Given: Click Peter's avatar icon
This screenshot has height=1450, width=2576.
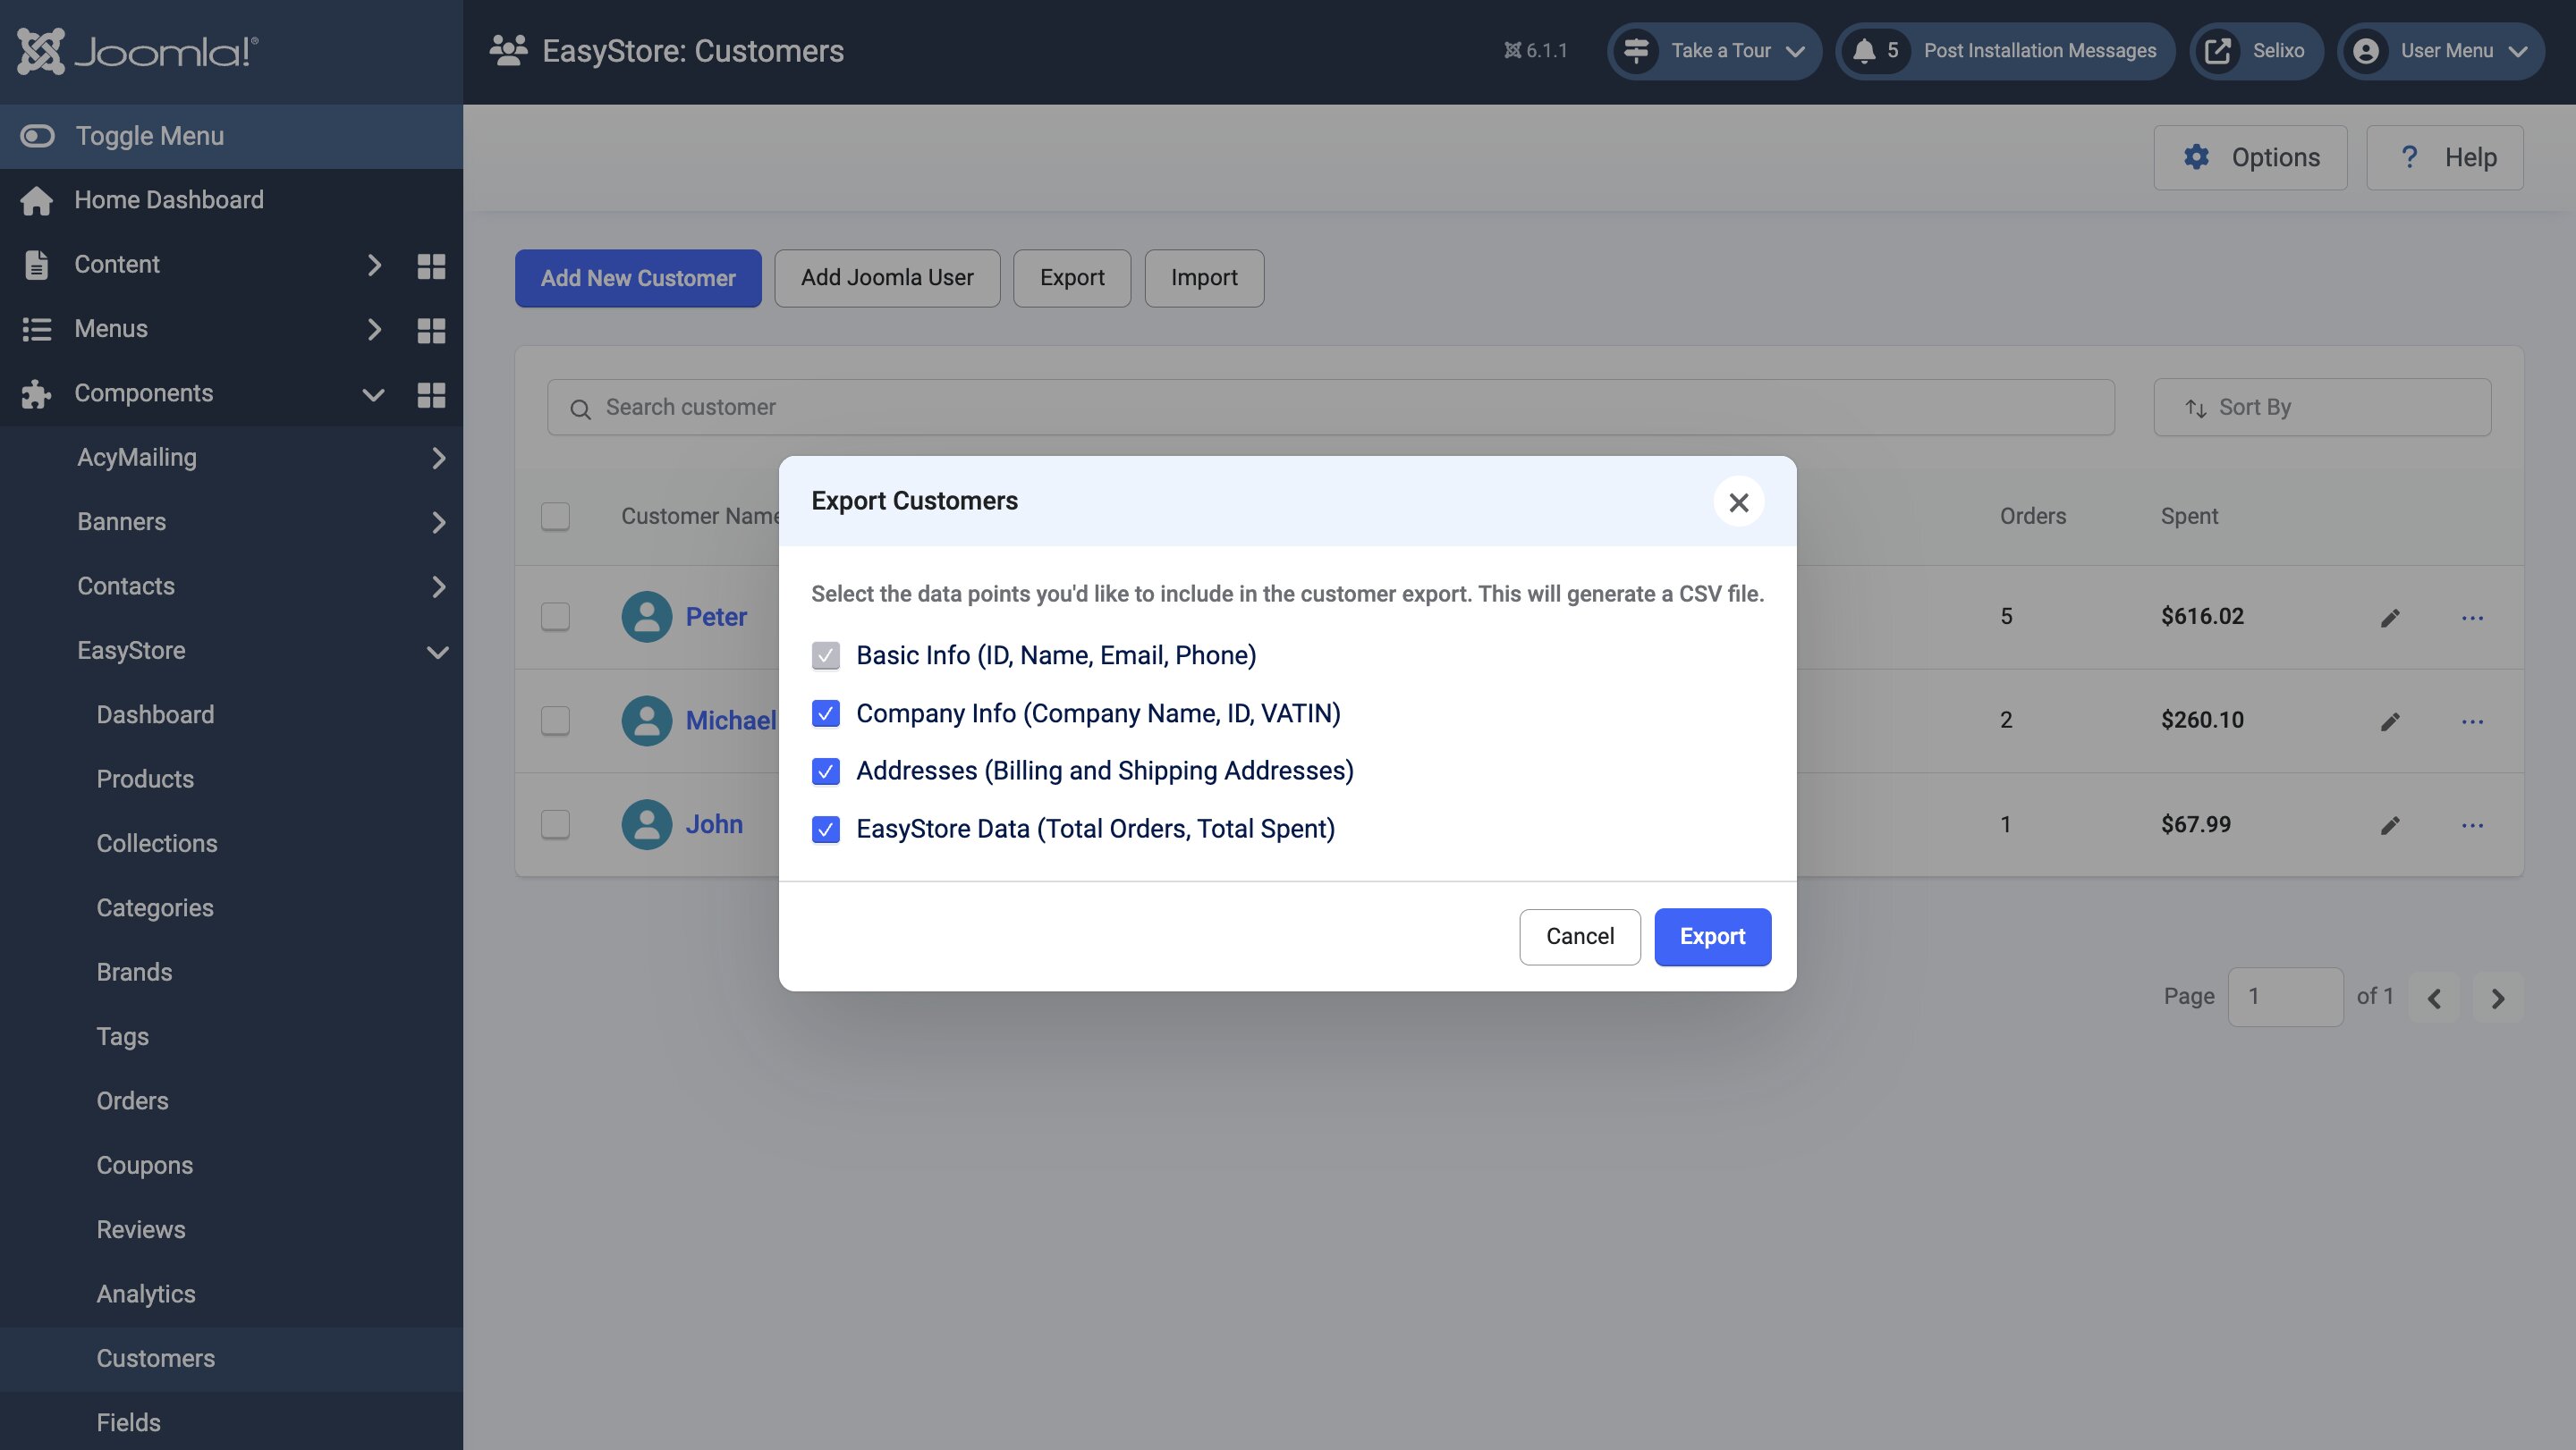Looking at the screenshot, I should 647,617.
